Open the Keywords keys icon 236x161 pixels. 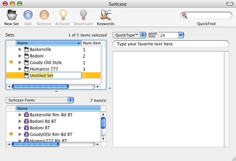[x=106, y=15]
